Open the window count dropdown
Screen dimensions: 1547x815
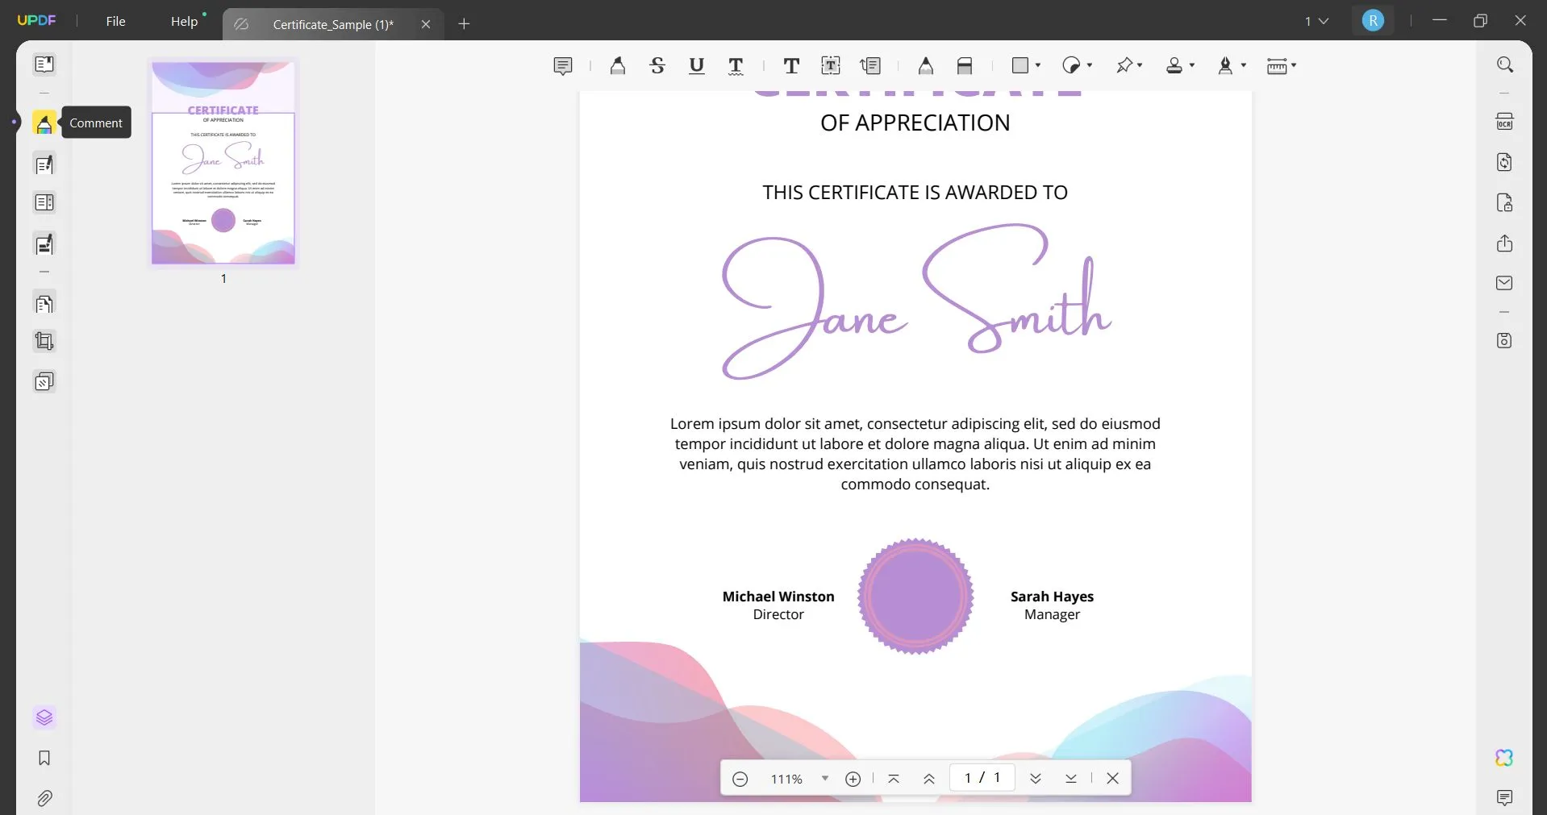tap(1316, 21)
